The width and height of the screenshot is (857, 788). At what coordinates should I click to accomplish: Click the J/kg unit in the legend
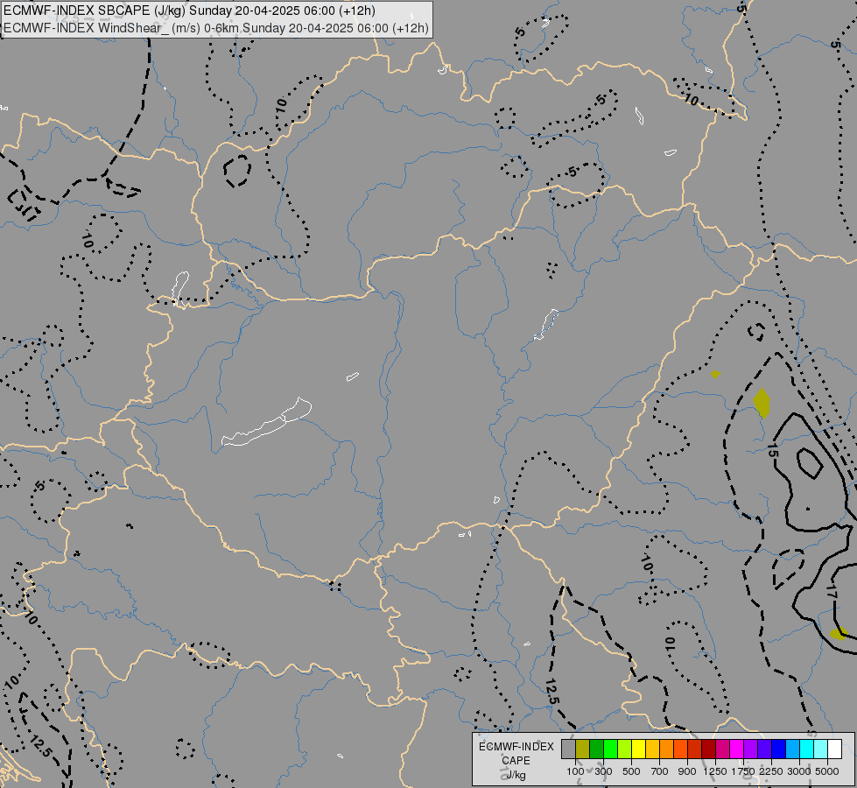pos(516,776)
